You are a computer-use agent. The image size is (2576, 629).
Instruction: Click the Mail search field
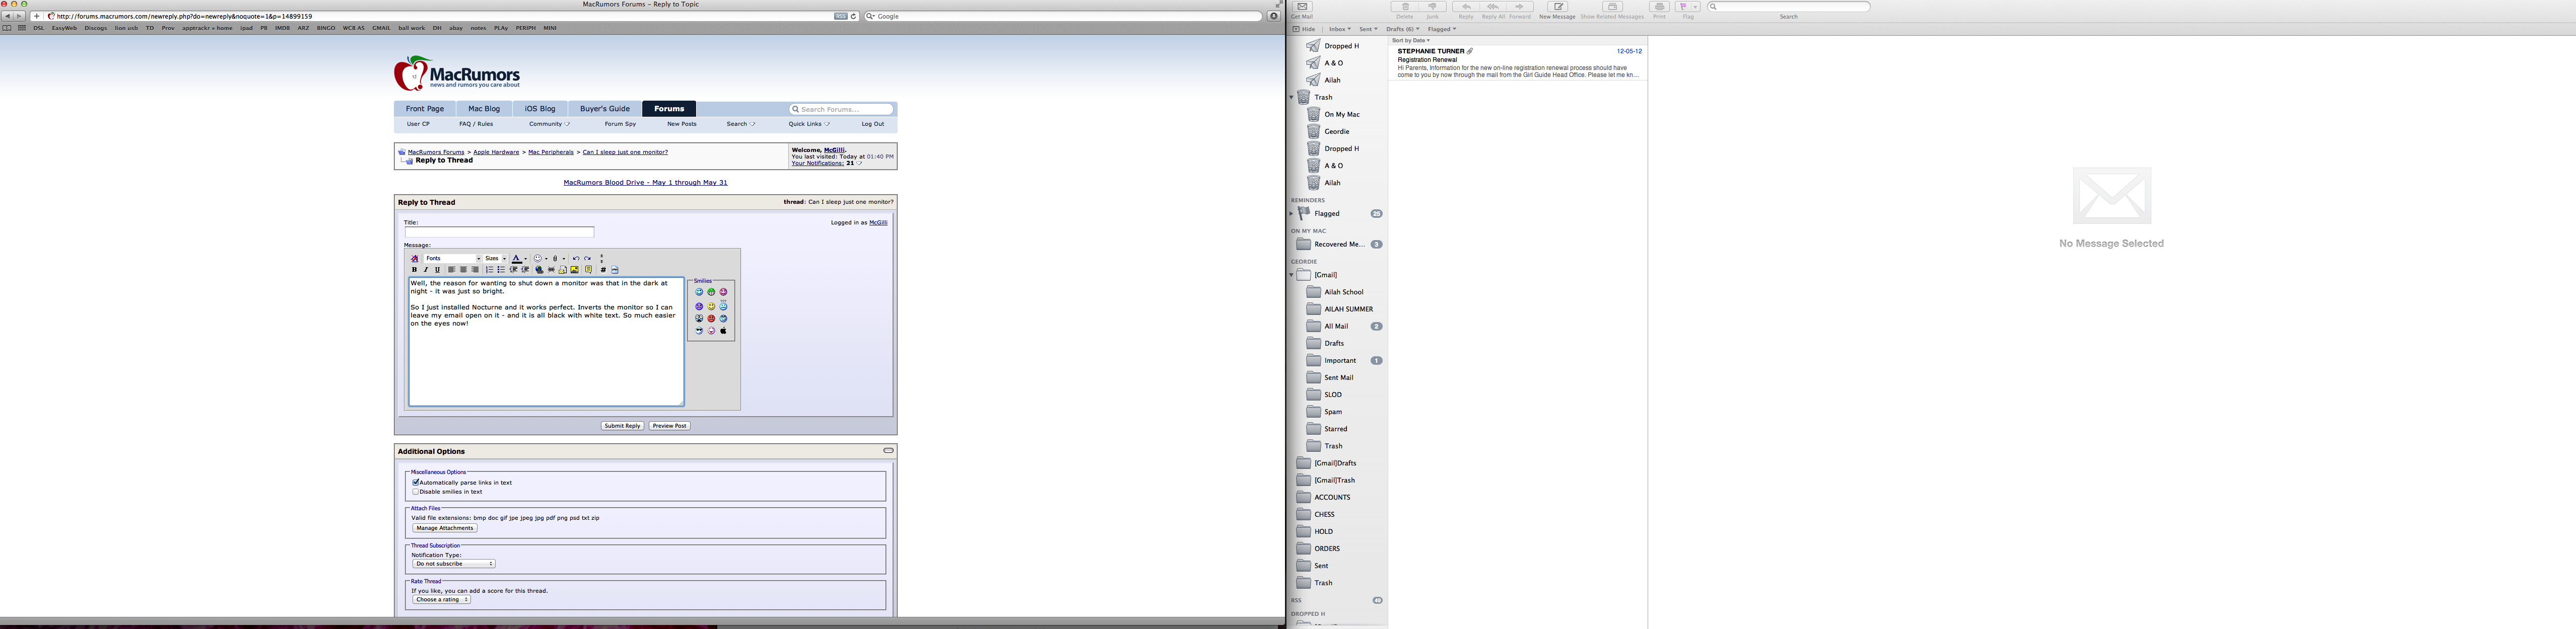[1788, 7]
